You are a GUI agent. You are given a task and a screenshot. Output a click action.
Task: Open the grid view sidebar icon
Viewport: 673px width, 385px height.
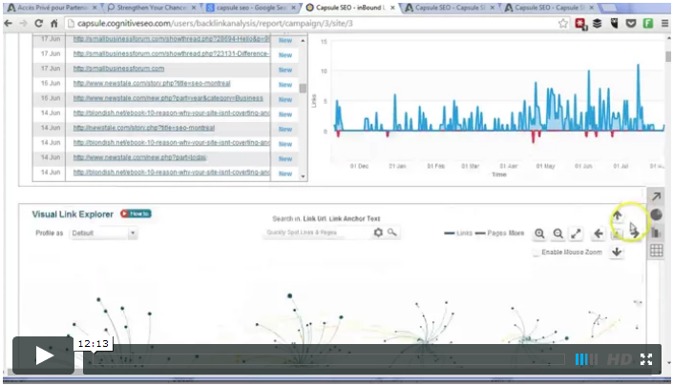click(x=657, y=252)
